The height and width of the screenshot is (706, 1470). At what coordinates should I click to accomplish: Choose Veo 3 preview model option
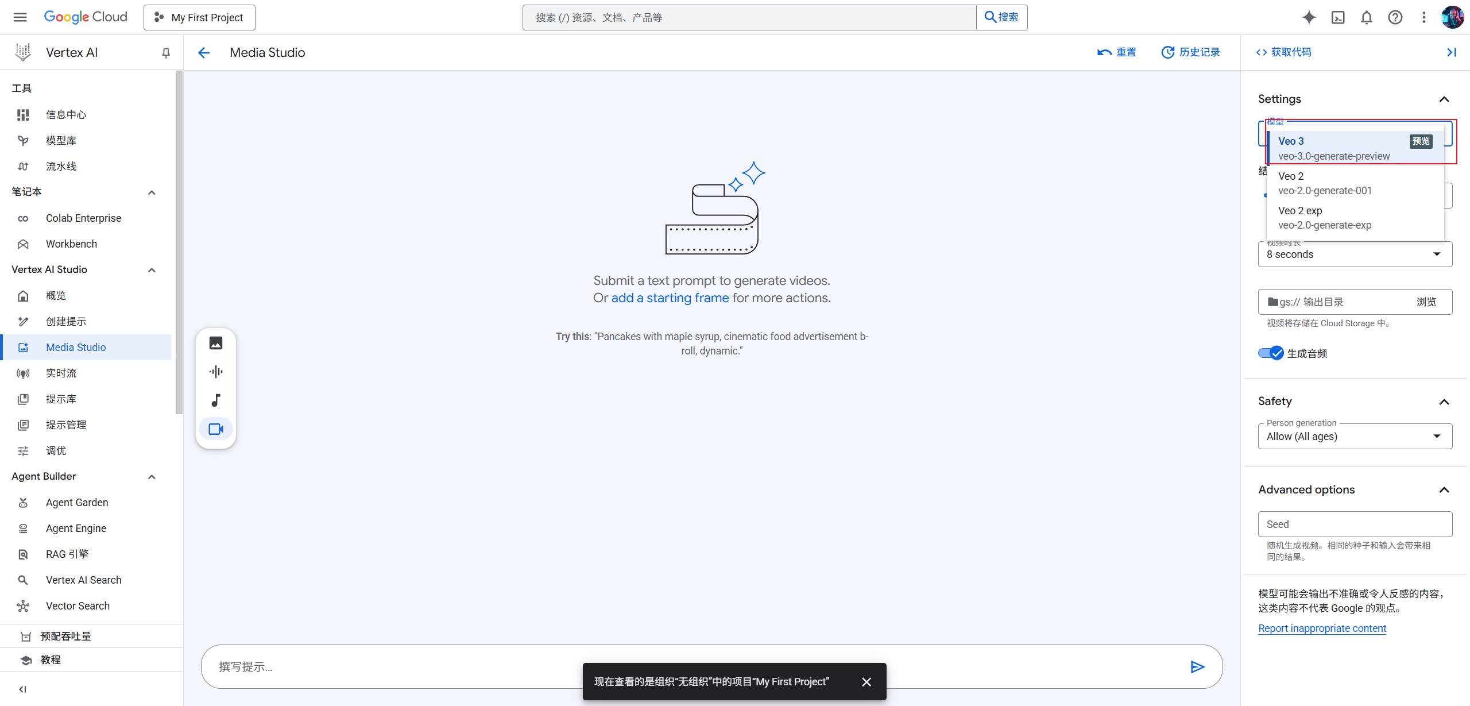click(1355, 148)
